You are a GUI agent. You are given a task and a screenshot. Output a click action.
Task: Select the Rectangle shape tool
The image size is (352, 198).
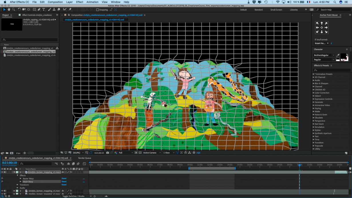click(34, 9)
